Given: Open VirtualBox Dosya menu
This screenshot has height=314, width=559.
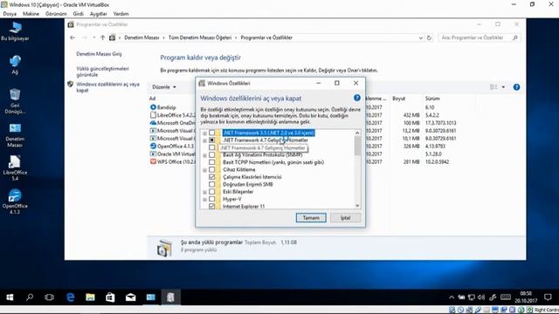Looking at the screenshot, I should point(10,14).
